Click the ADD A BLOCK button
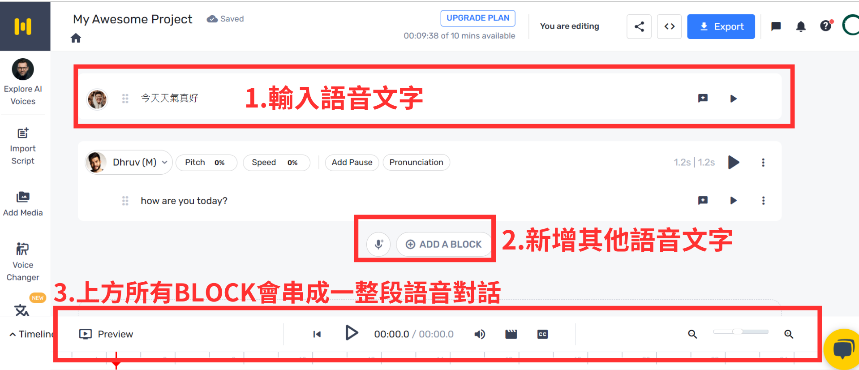Viewport: 859px width, 370px height. 444,244
